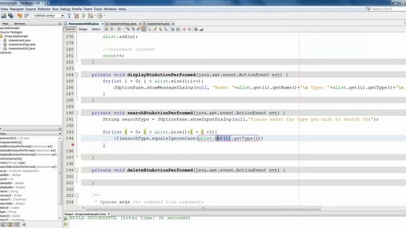
Task: Click the Build Project hammer icon
Action: coord(69,15)
